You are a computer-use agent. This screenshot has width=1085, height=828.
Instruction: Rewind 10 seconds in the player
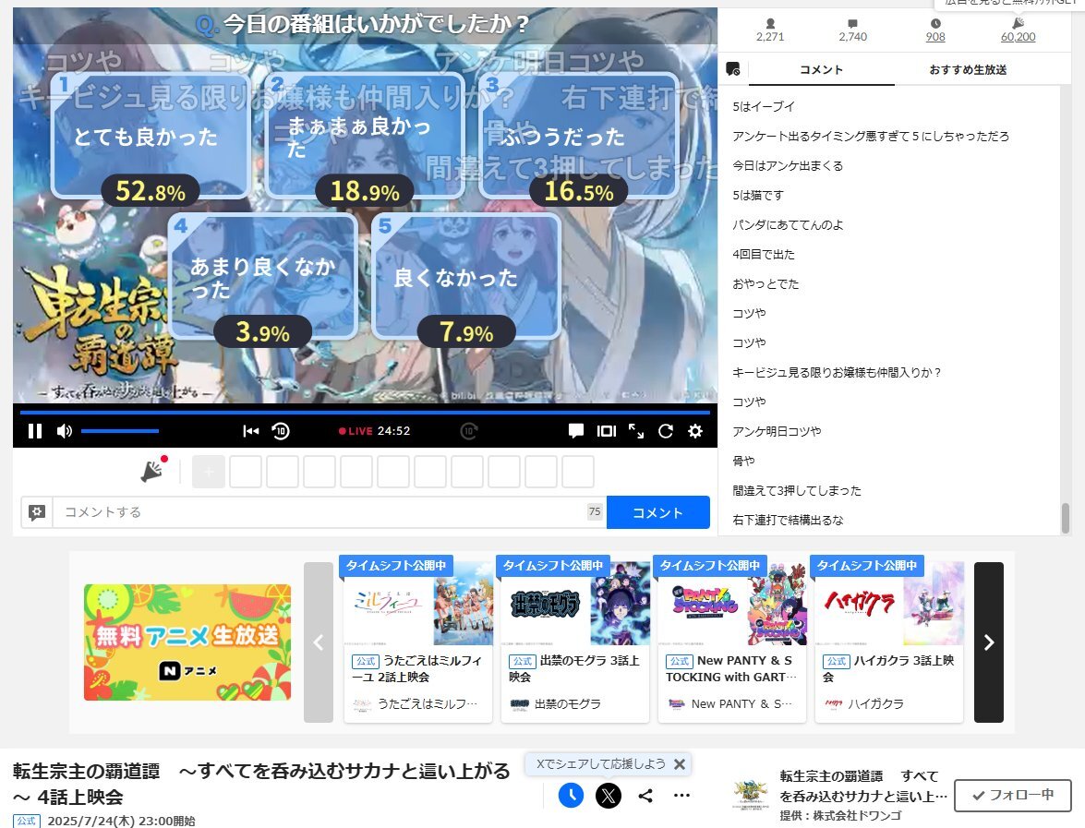[x=280, y=431]
